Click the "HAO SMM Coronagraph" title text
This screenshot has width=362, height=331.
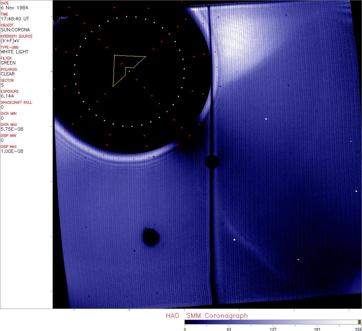point(207,316)
